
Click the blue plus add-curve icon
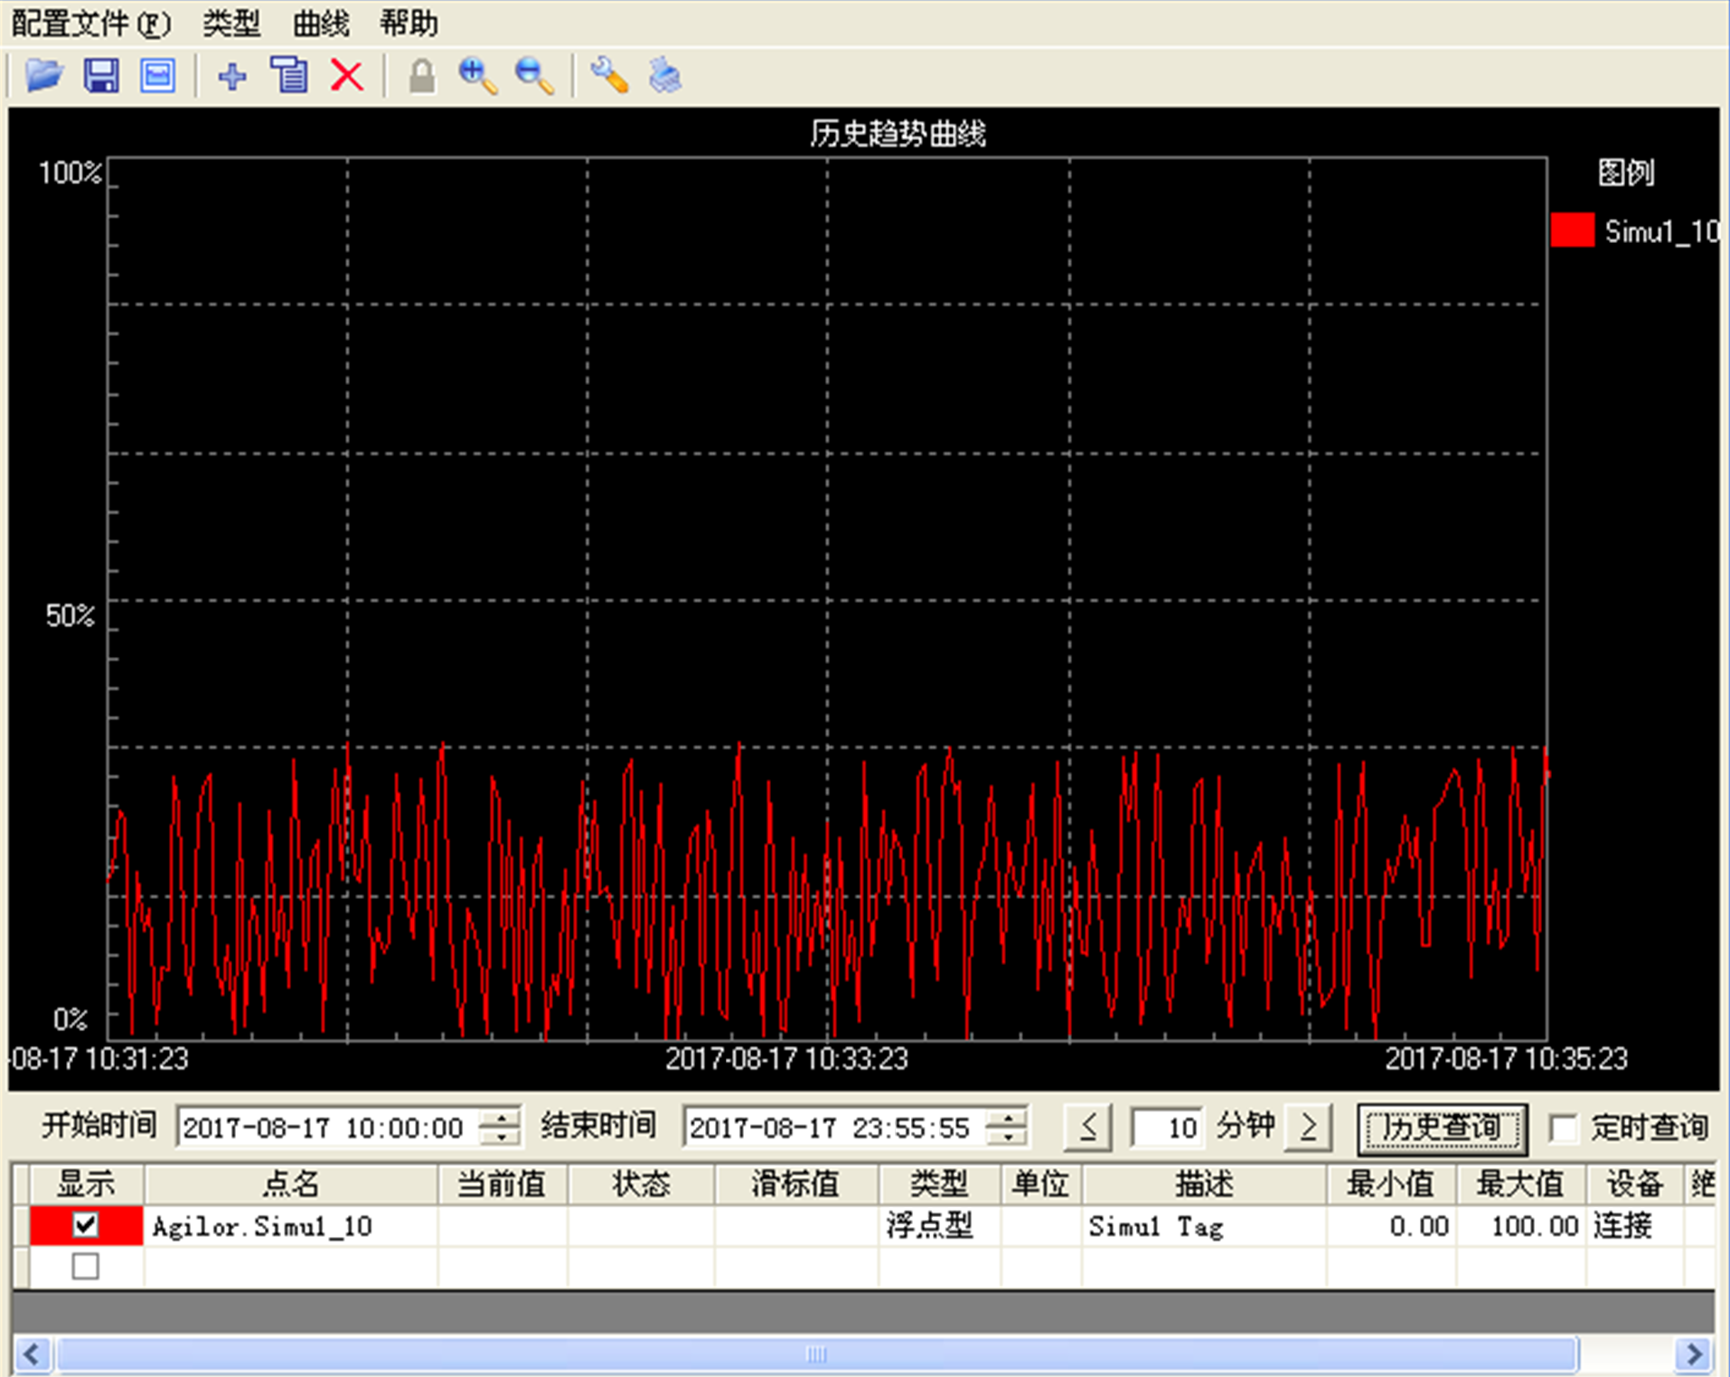coord(232,76)
